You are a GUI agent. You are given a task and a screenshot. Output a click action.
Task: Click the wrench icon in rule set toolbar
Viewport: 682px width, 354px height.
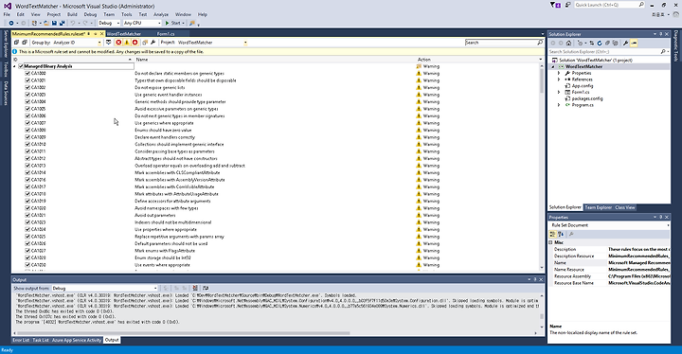(153, 43)
